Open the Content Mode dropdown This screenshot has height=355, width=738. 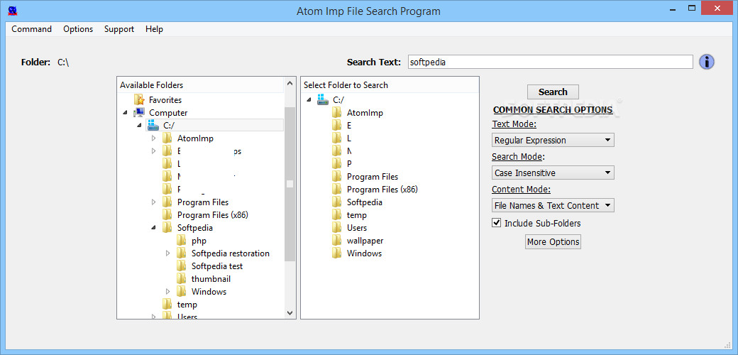tap(553, 205)
